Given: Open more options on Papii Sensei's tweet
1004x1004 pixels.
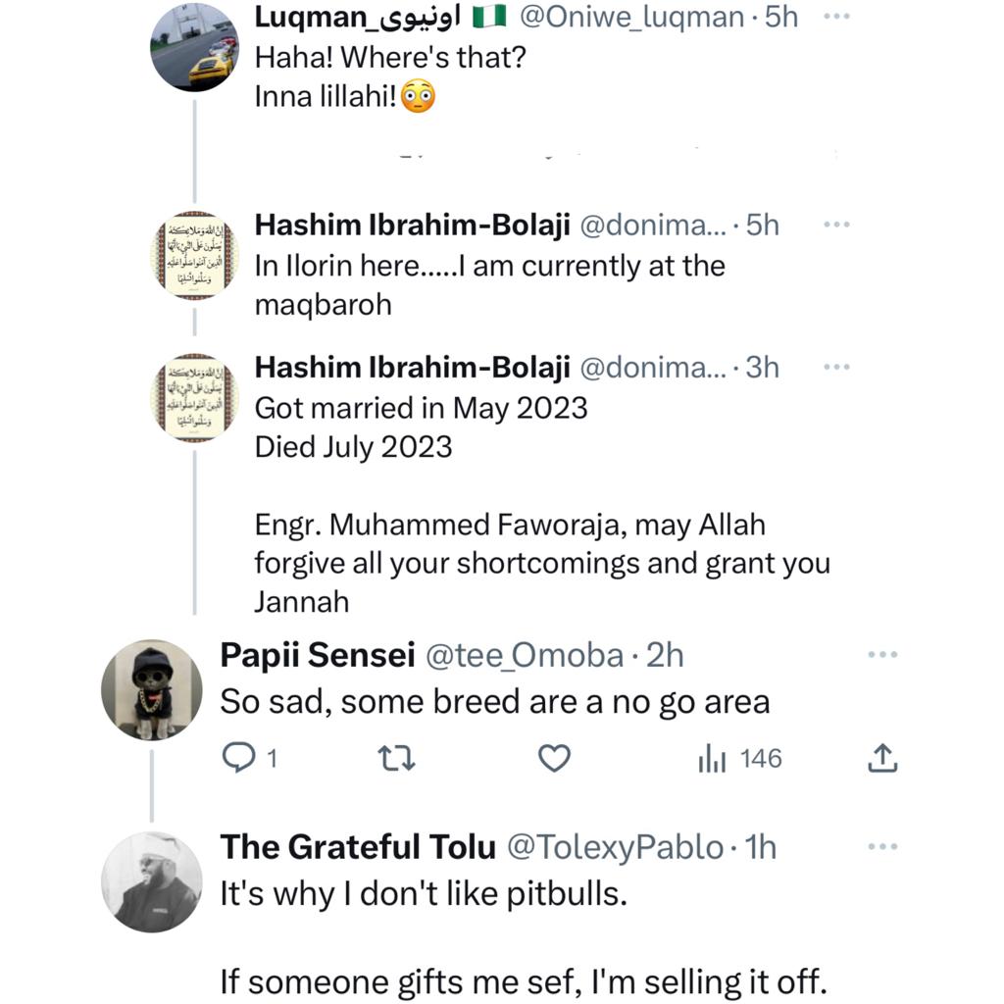Looking at the screenshot, I should [x=882, y=655].
